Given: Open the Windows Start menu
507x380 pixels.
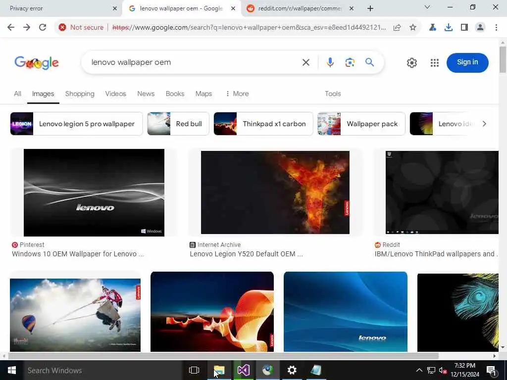Looking at the screenshot, I should pyautogui.click(x=12, y=370).
